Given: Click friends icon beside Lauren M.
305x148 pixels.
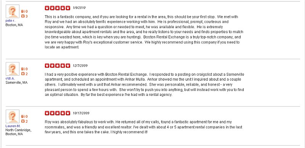Looking at the screenshot, I should (x=23, y=116).
